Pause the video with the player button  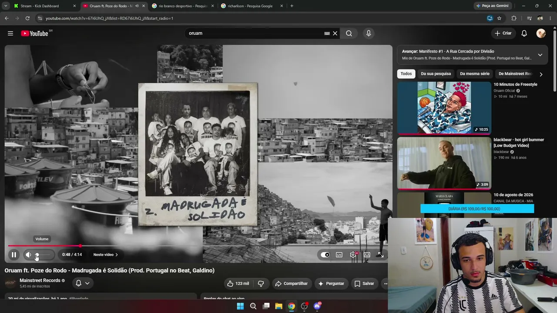pyautogui.click(x=14, y=255)
